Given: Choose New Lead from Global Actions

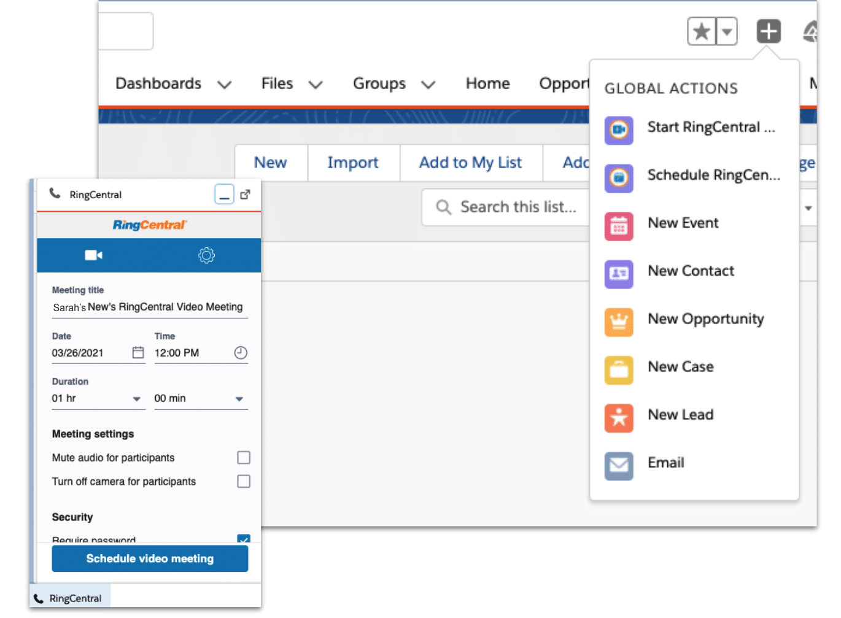Looking at the screenshot, I should [x=680, y=415].
